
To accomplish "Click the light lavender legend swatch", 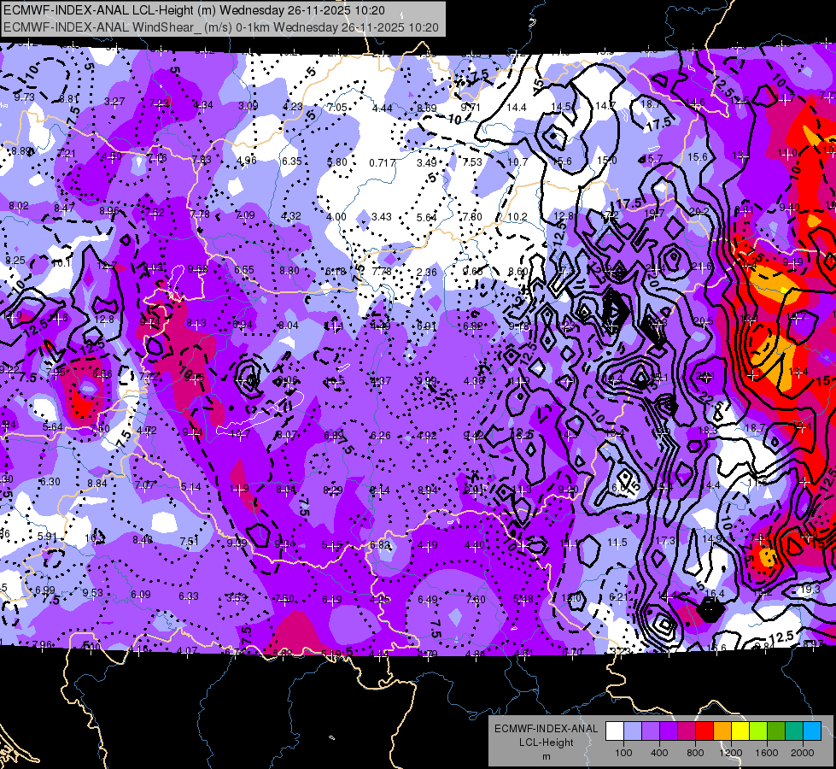I will pyautogui.click(x=633, y=731).
